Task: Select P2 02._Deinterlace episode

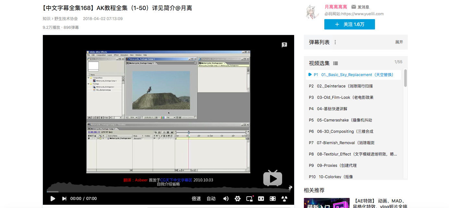Action: coord(354,86)
